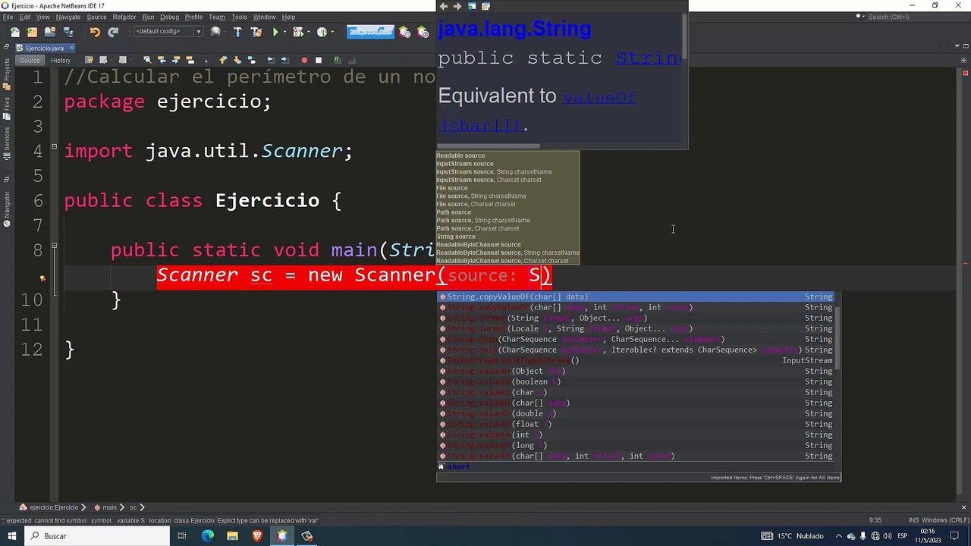Select the Ejercicio.java editor tab

[x=45, y=48]
